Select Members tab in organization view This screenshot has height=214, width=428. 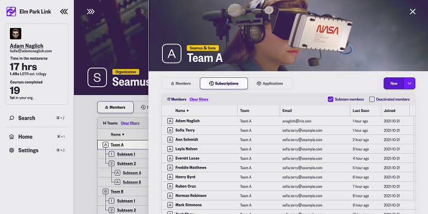click(115, 107)
